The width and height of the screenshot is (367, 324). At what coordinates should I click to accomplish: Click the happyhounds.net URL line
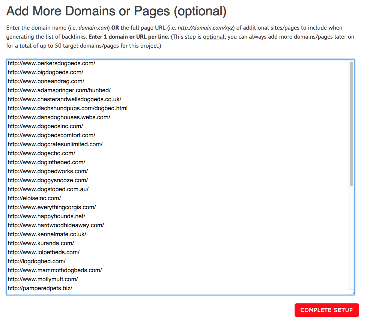pos(47,216)
